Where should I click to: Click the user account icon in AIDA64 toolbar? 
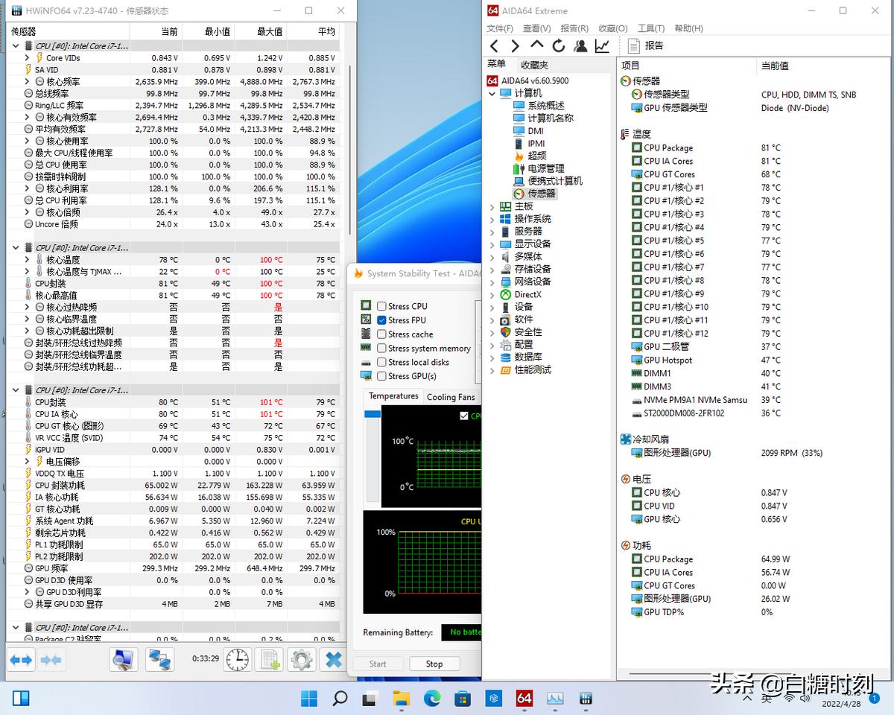point(581,46)
